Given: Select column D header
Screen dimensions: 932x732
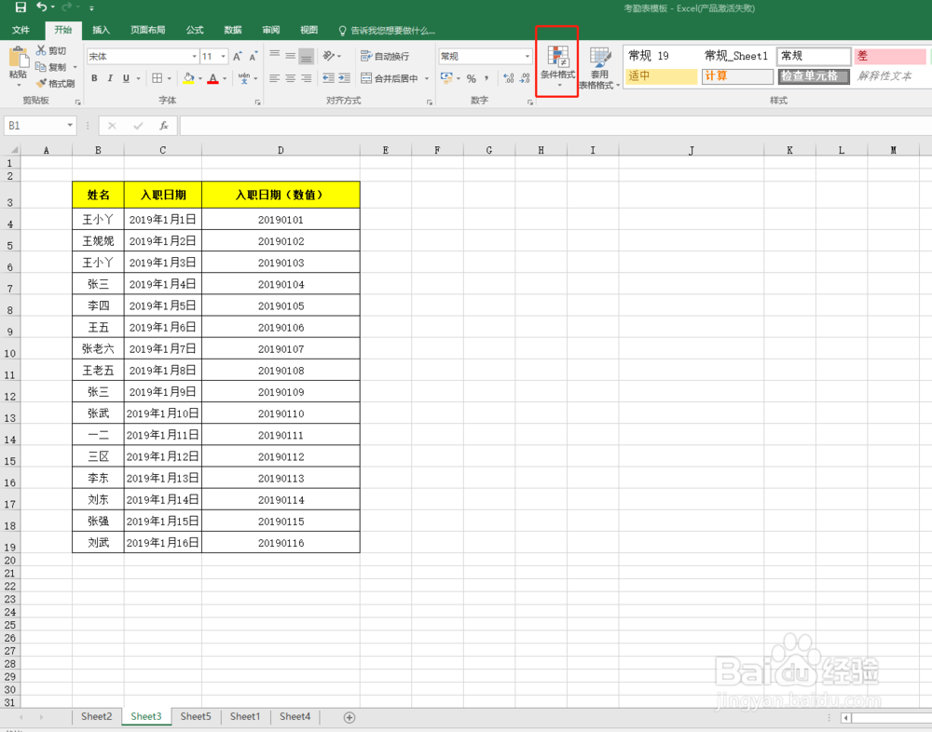Looking at the screenshot, I should click(281, 150).
